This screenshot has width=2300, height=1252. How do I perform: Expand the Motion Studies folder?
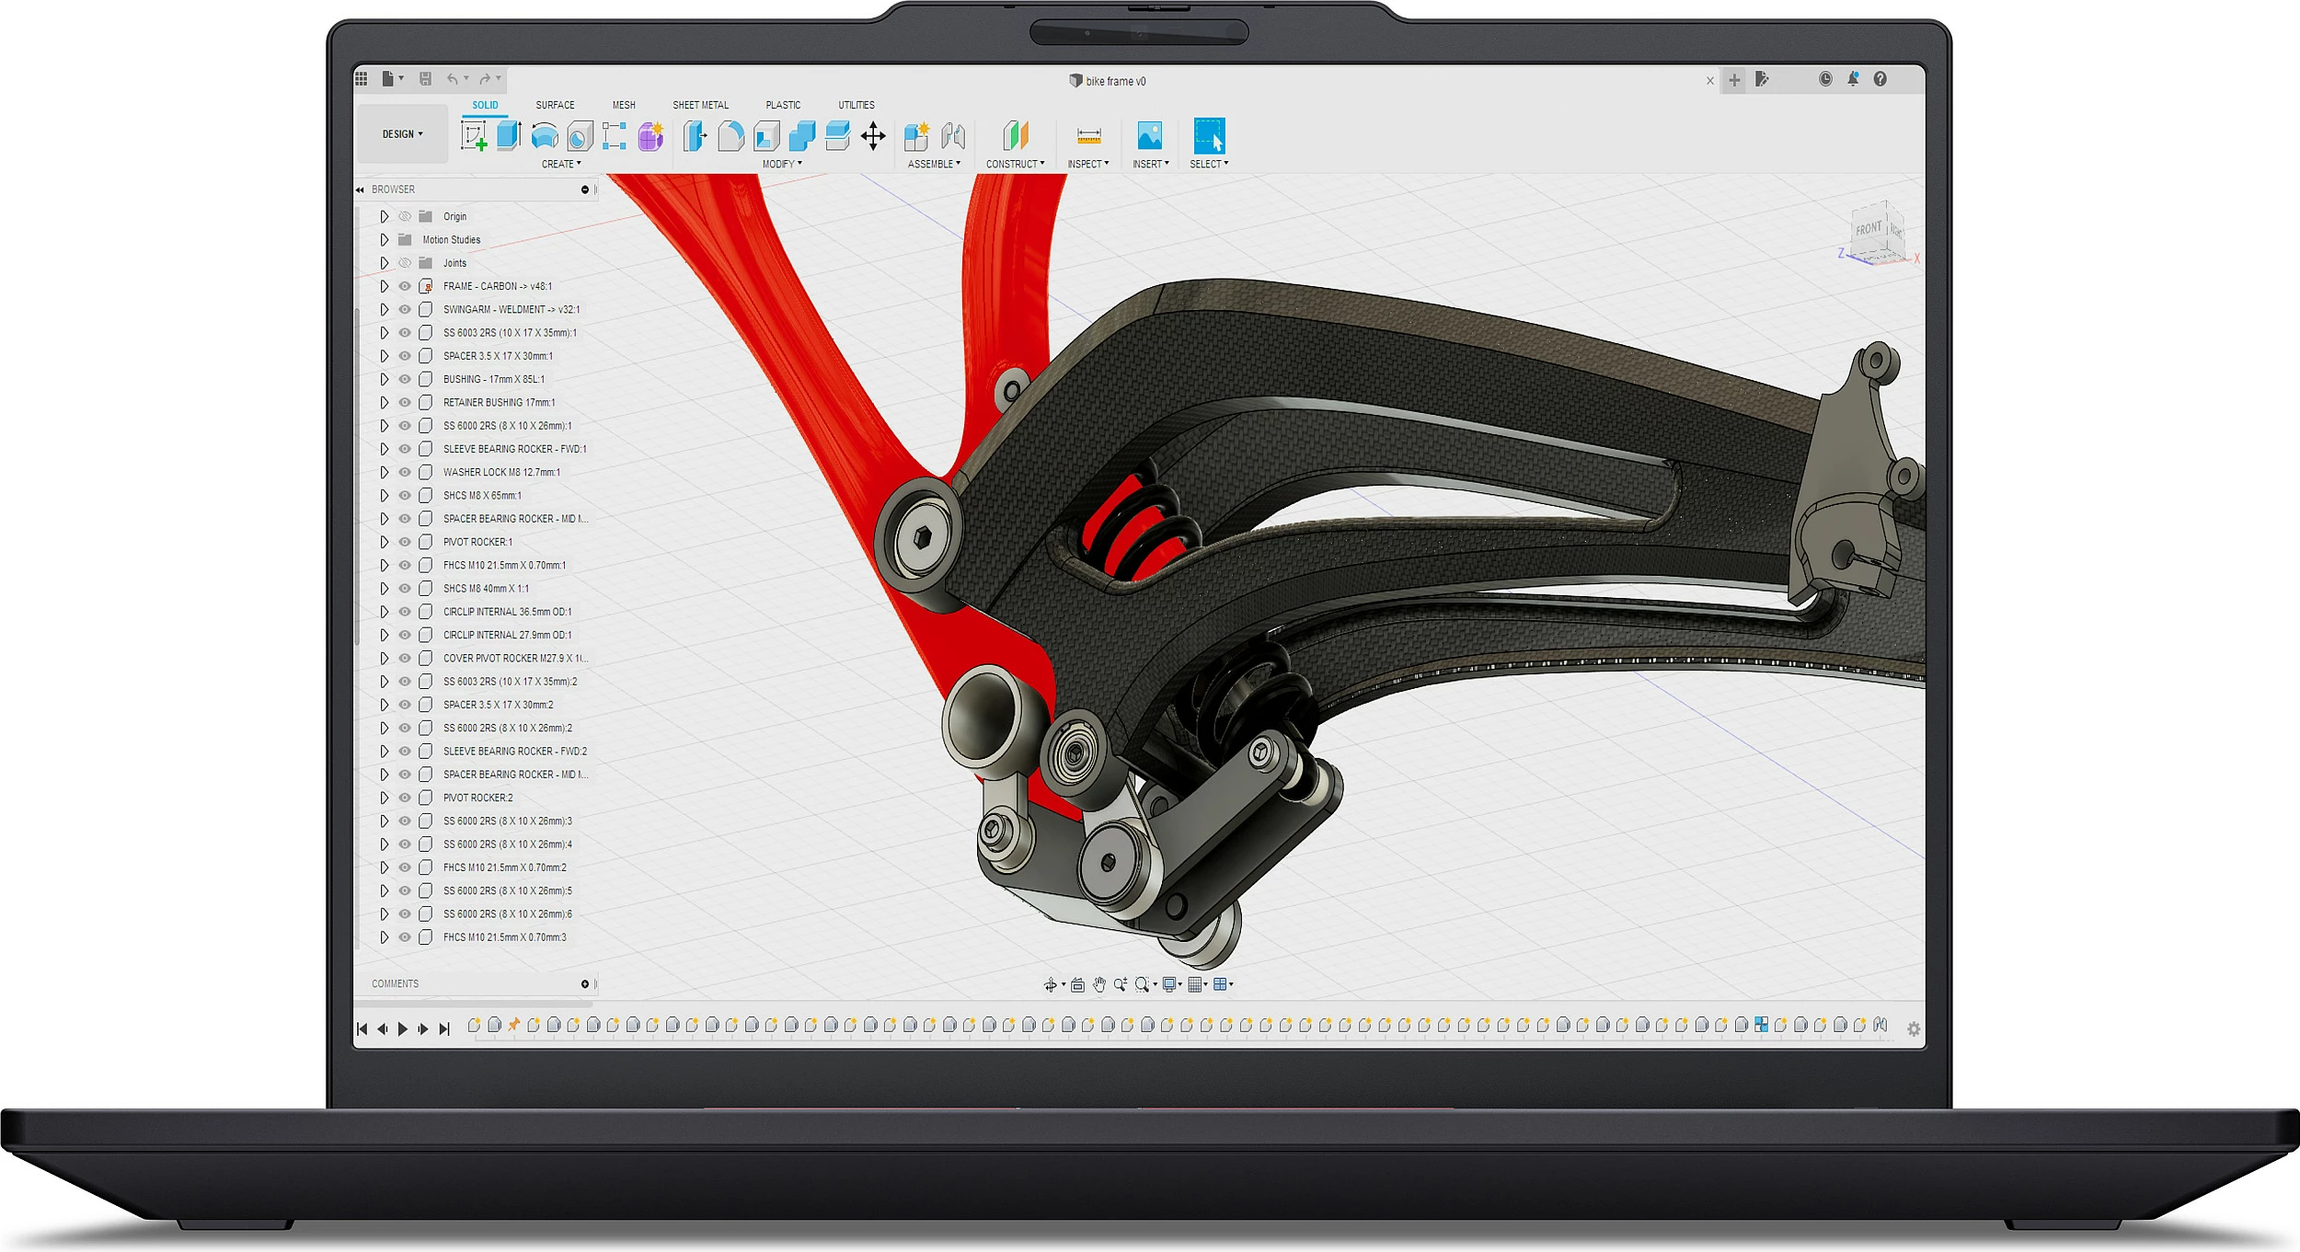tap(385, 240)
